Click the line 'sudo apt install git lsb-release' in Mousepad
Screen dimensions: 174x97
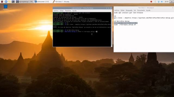(128, 13)
